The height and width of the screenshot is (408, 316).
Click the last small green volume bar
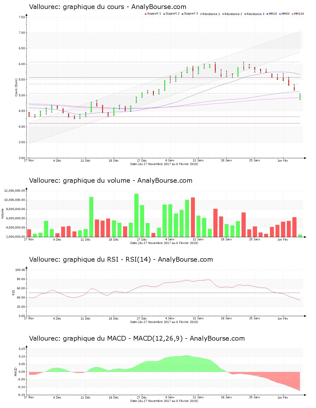point(300,236)
